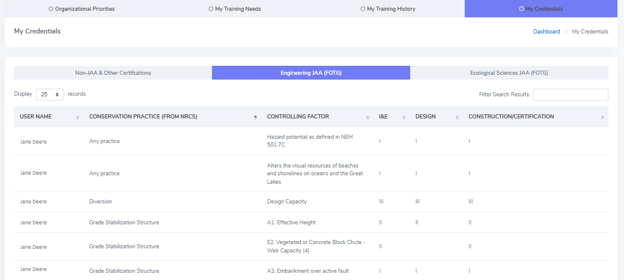Screen dimensions: 624x280
Task: Sort by Design column arrows
Action: tap(457, 117)
